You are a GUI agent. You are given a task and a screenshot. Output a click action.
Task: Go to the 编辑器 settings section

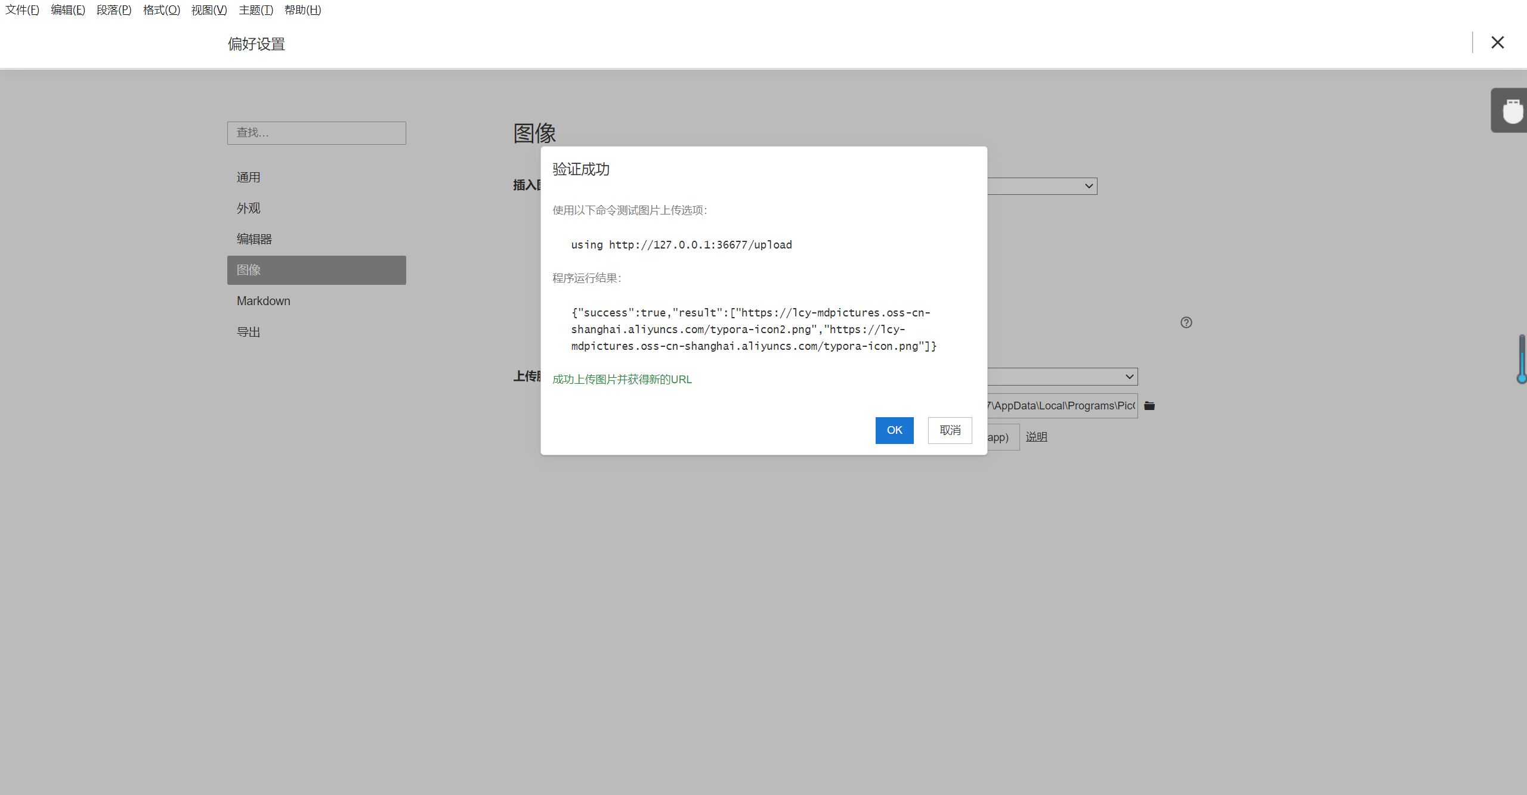point(254,240)
